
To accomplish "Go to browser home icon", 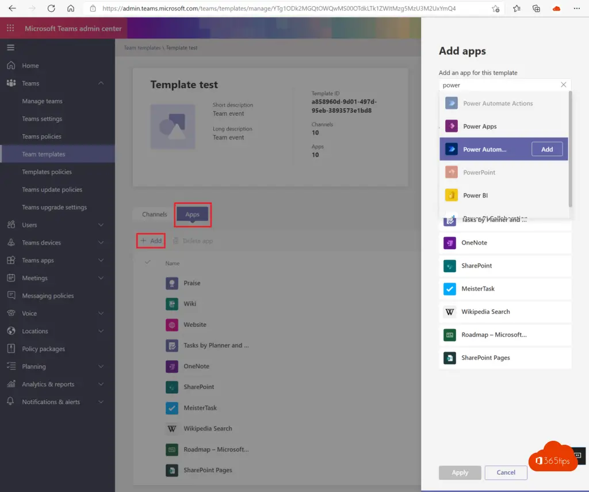I will (x=71, y=8).
